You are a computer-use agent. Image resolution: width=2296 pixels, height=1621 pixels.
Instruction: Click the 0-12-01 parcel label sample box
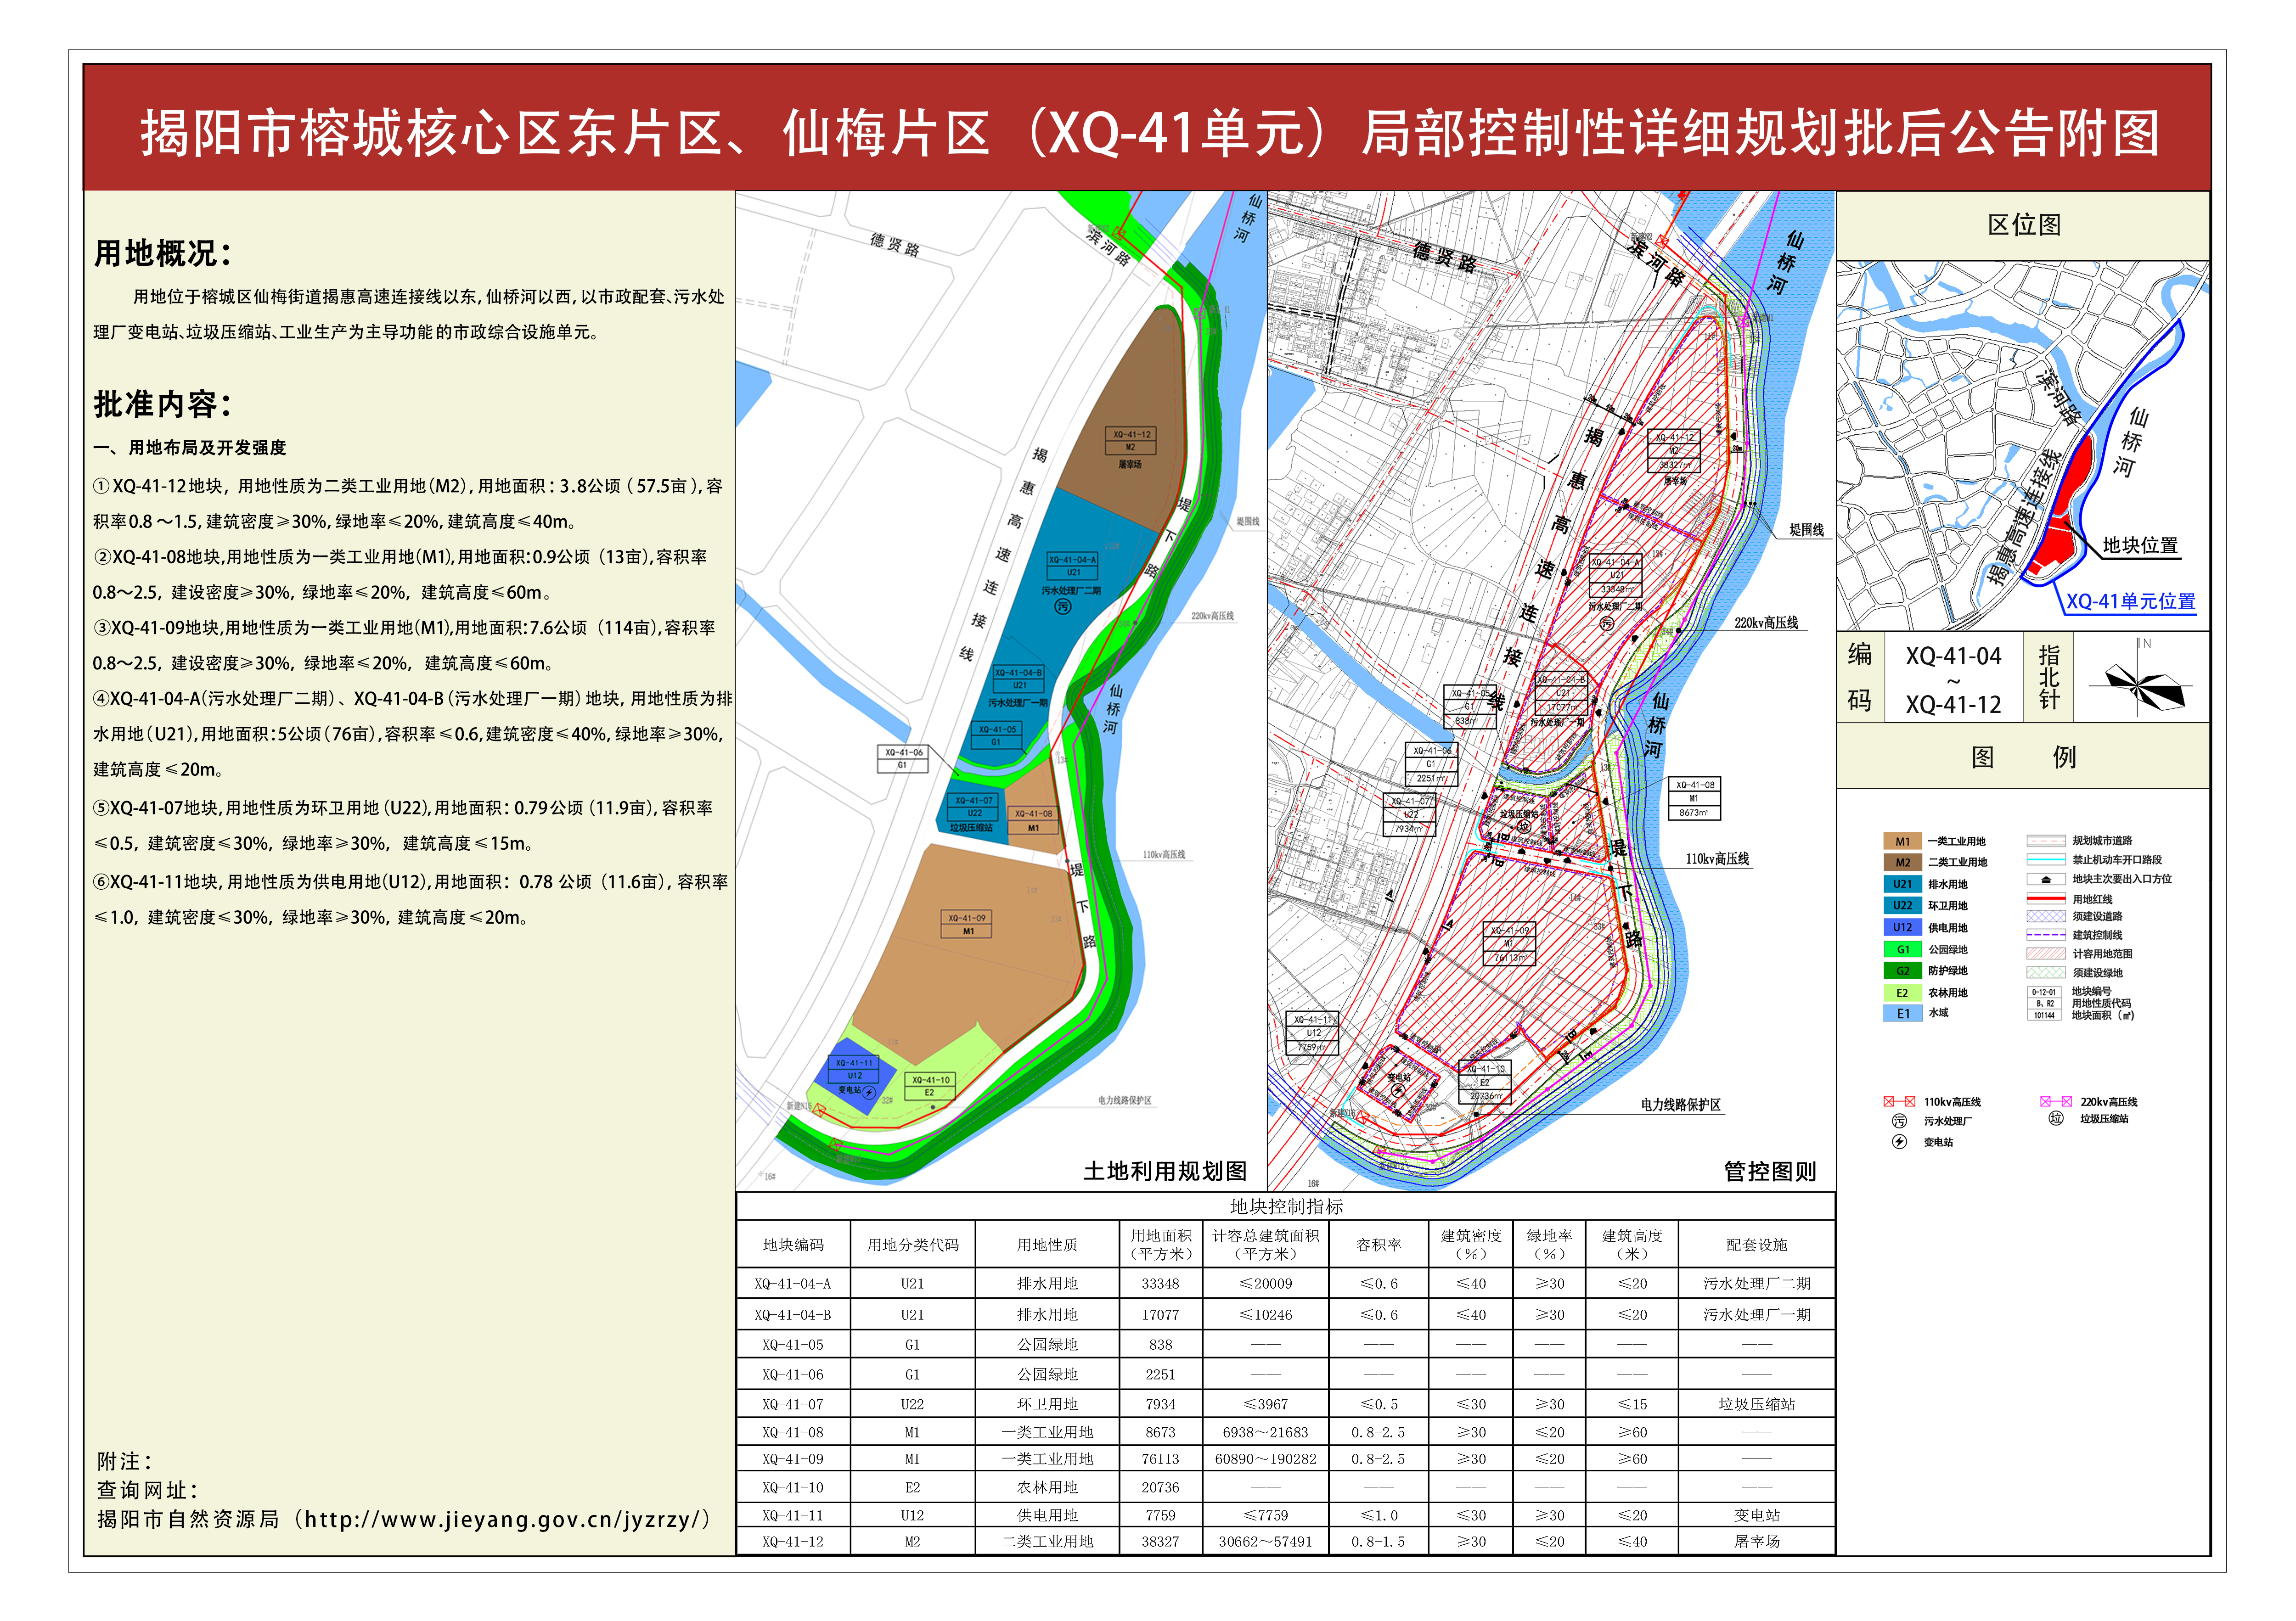tap(2044, 1003)
